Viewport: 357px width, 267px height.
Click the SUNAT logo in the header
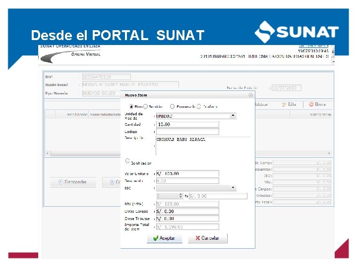click(x=297, y=32)
